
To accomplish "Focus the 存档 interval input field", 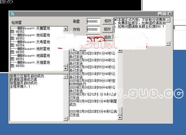I will (93, 29).
